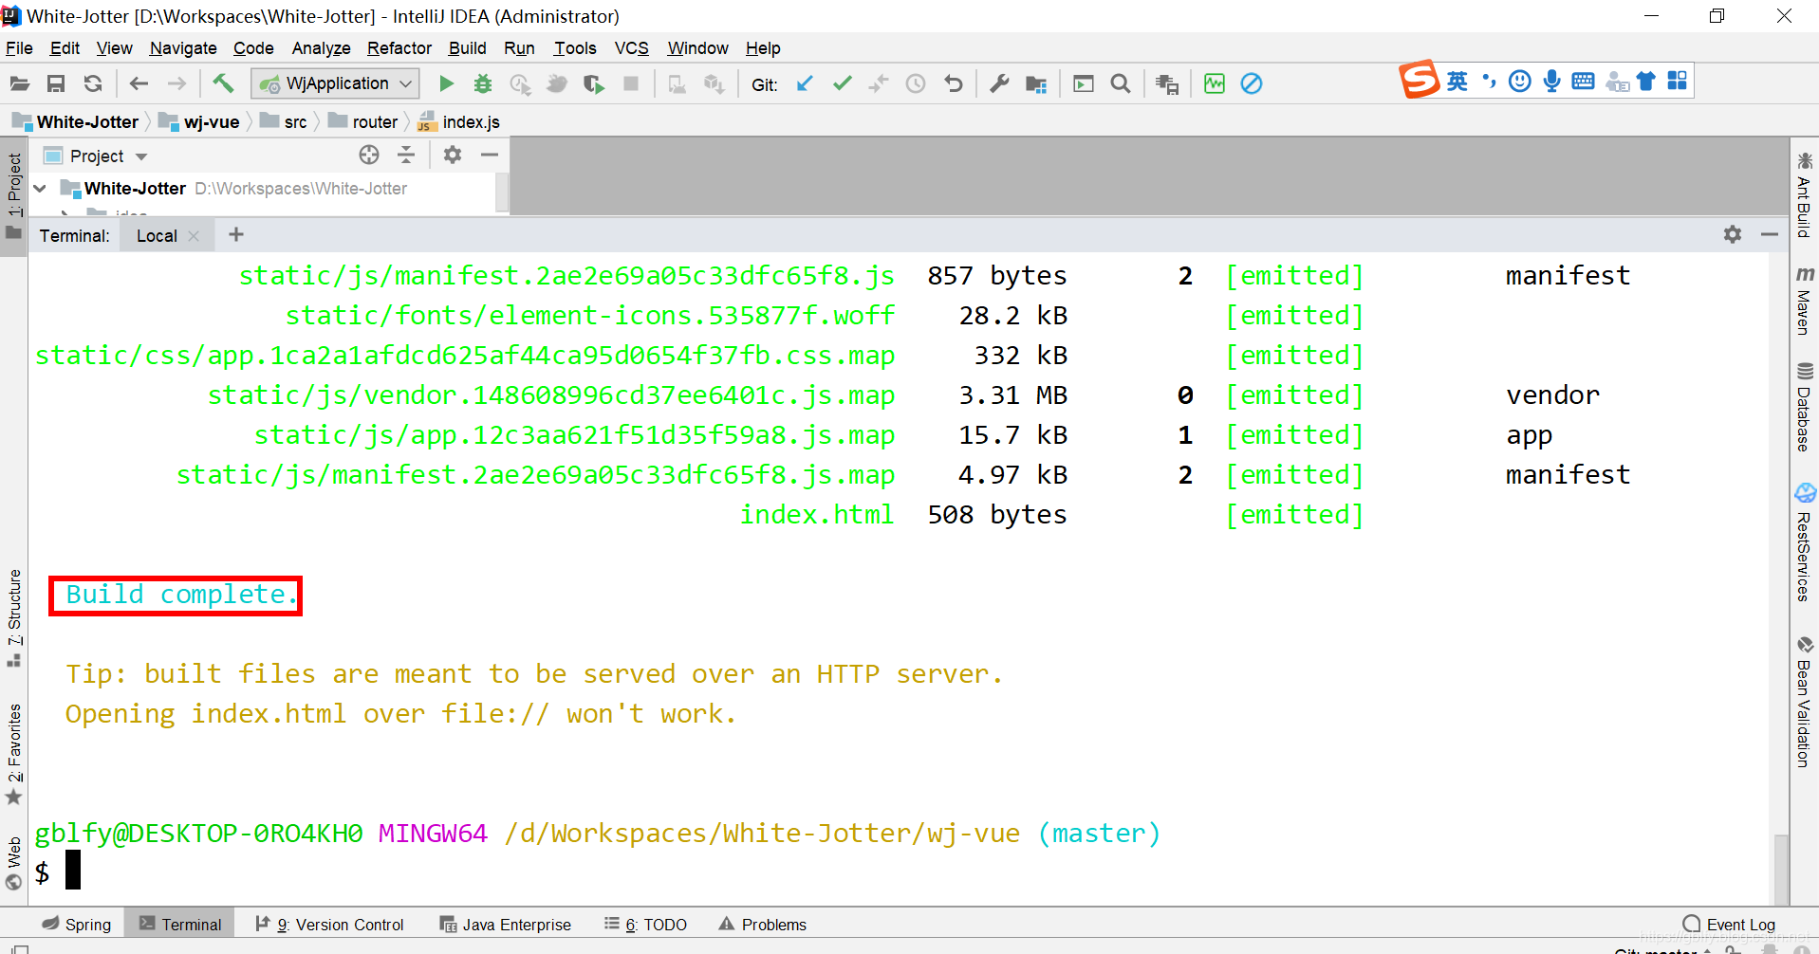This screenshot has height=954, width=1819.
Task: Toggle the Bean Validation side panel
Action: [1804, 702]
